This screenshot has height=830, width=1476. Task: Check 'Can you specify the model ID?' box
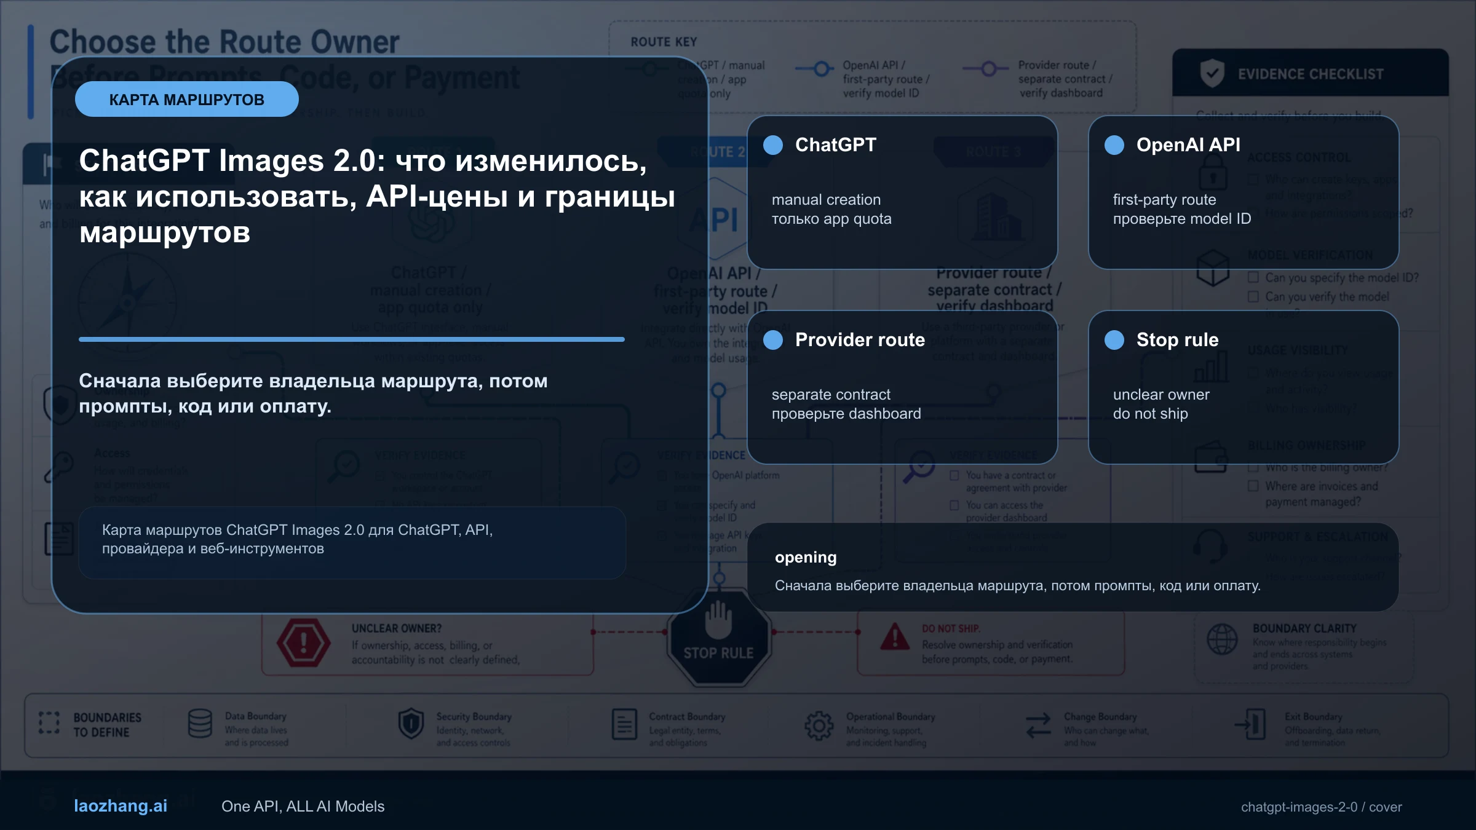1253,277
